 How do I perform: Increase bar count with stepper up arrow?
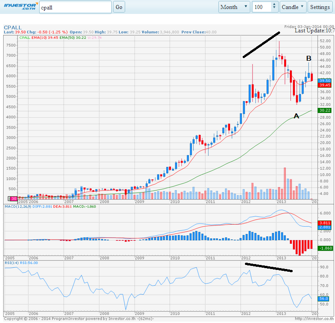pos(274,4)
